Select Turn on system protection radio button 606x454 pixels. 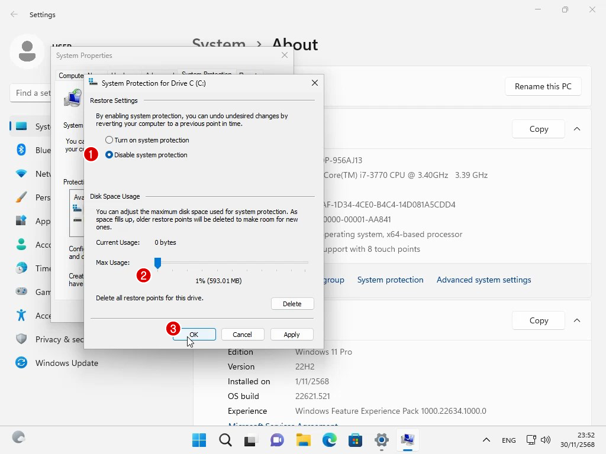(x=109, y=140)
